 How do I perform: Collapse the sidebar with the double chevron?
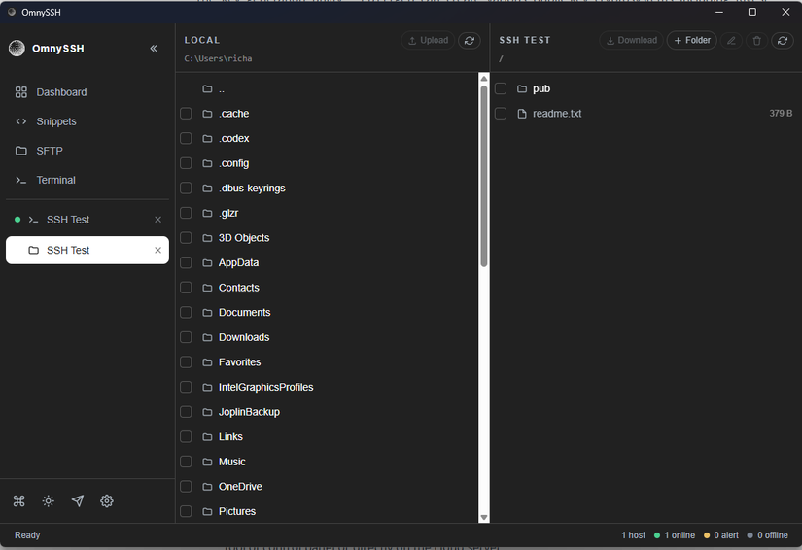click(x=154, y=48)
